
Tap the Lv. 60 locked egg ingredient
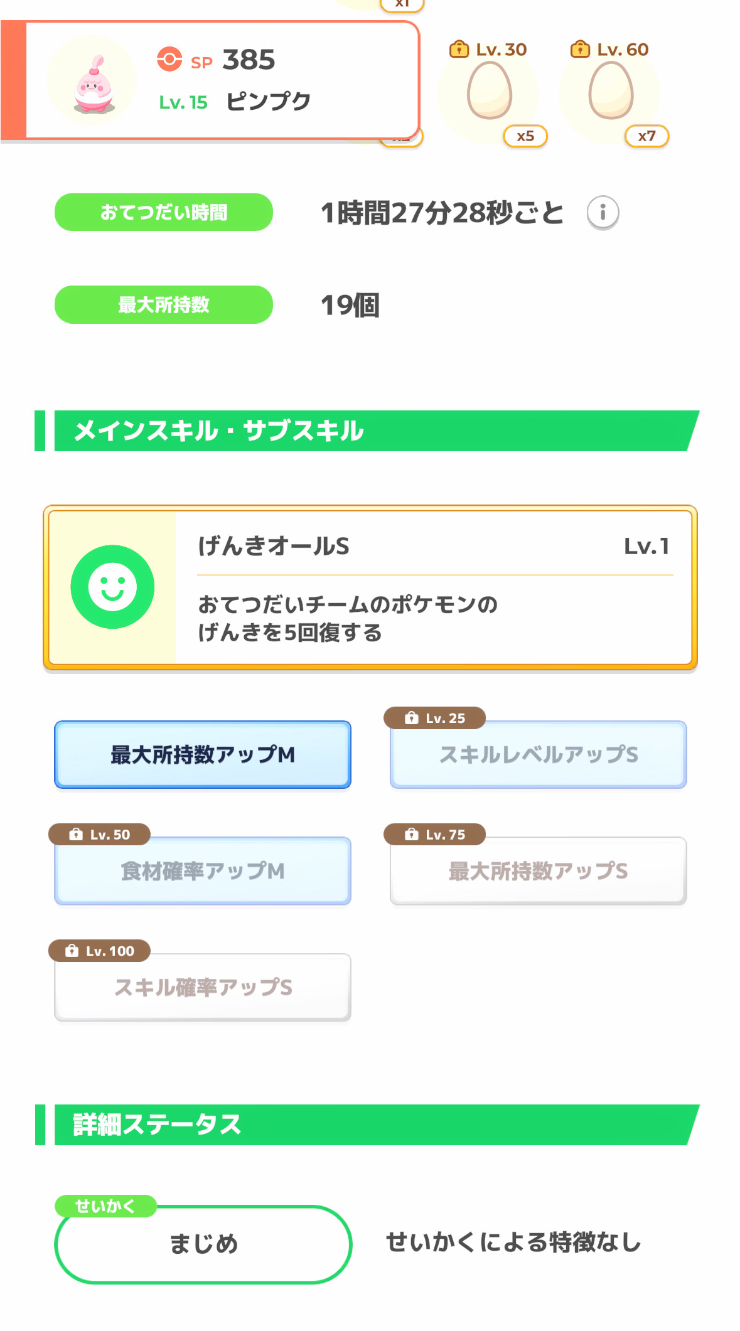(611, 94)
